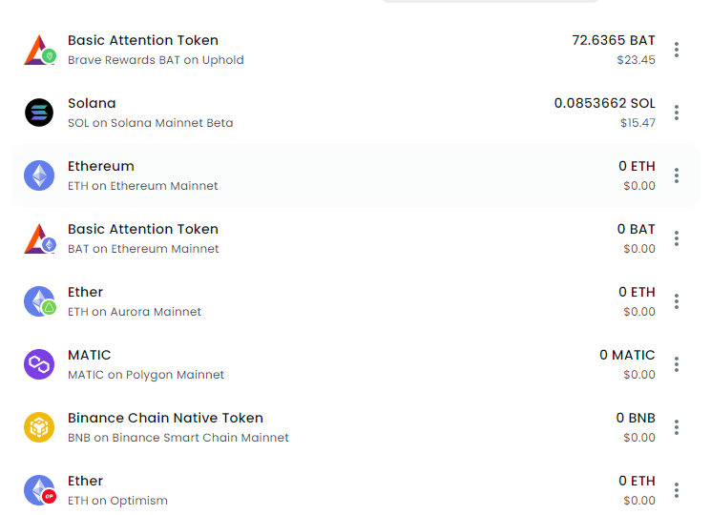Click the MATIC Polygon token icon

pyautogui.click(x=39, y=364)
